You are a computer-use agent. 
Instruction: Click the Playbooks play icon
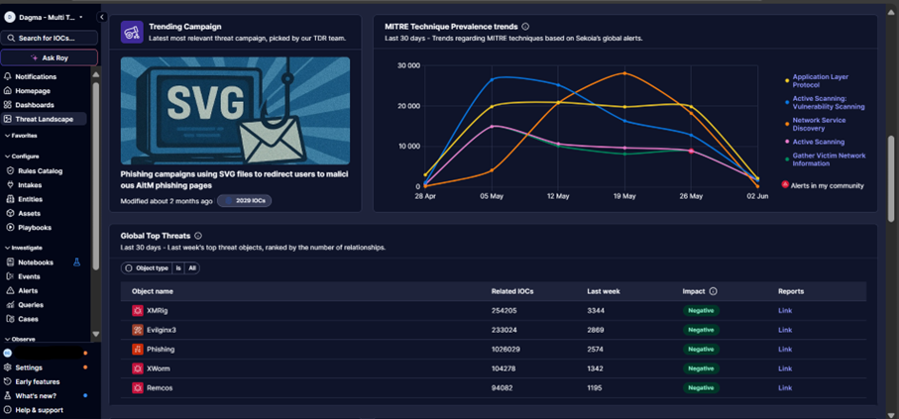(10, 228)
